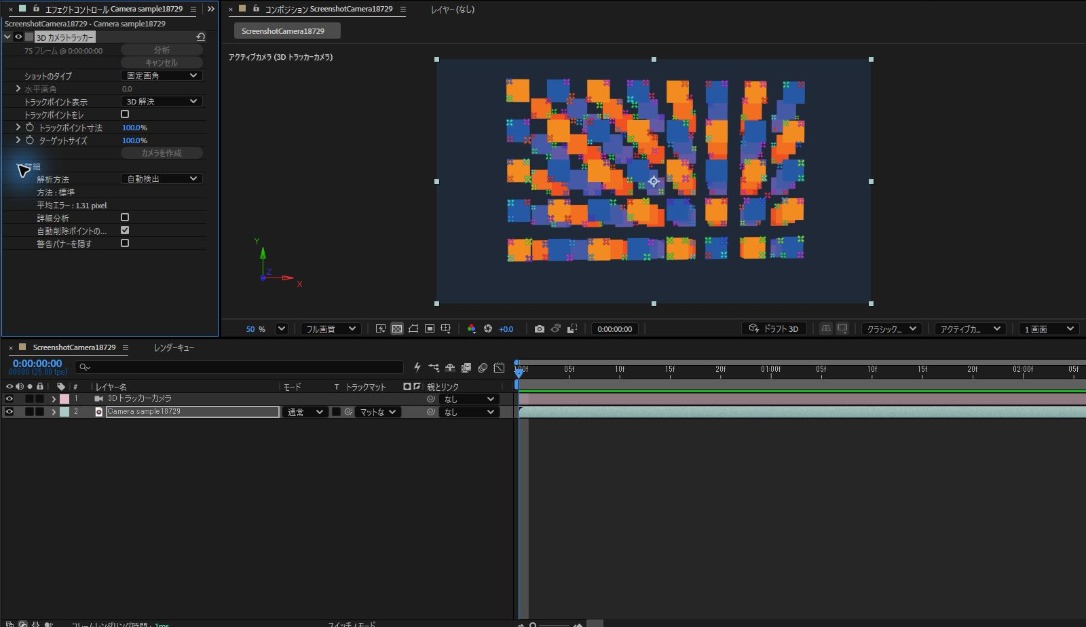Enable frame blending for the composition

466,367
